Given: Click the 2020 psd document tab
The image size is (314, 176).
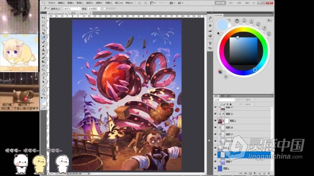Looking at the screenshot, I should (x=69, y=13).
